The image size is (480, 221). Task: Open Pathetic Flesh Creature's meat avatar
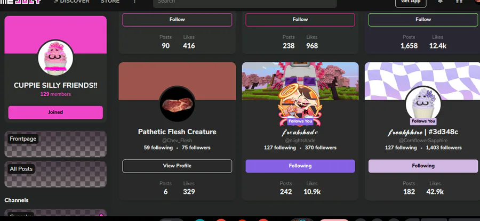(x=177, y=103)
